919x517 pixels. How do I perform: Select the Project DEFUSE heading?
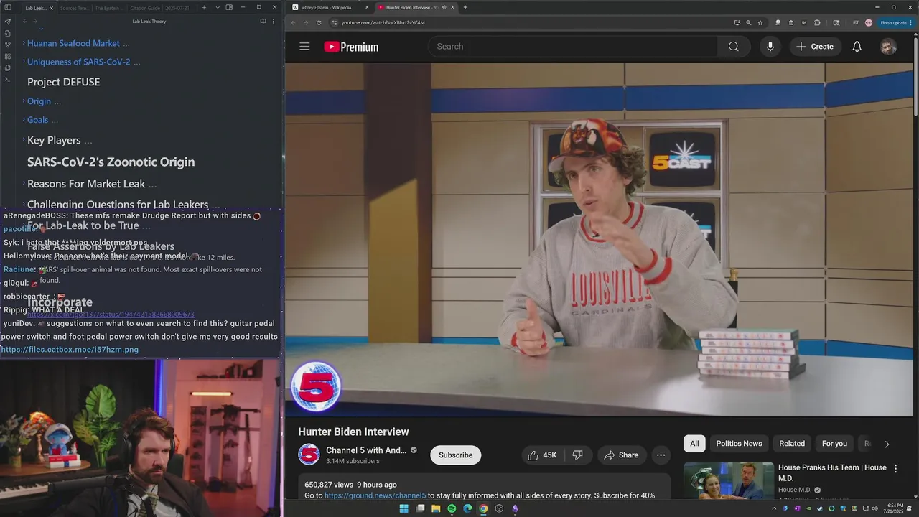coord(63,82)
